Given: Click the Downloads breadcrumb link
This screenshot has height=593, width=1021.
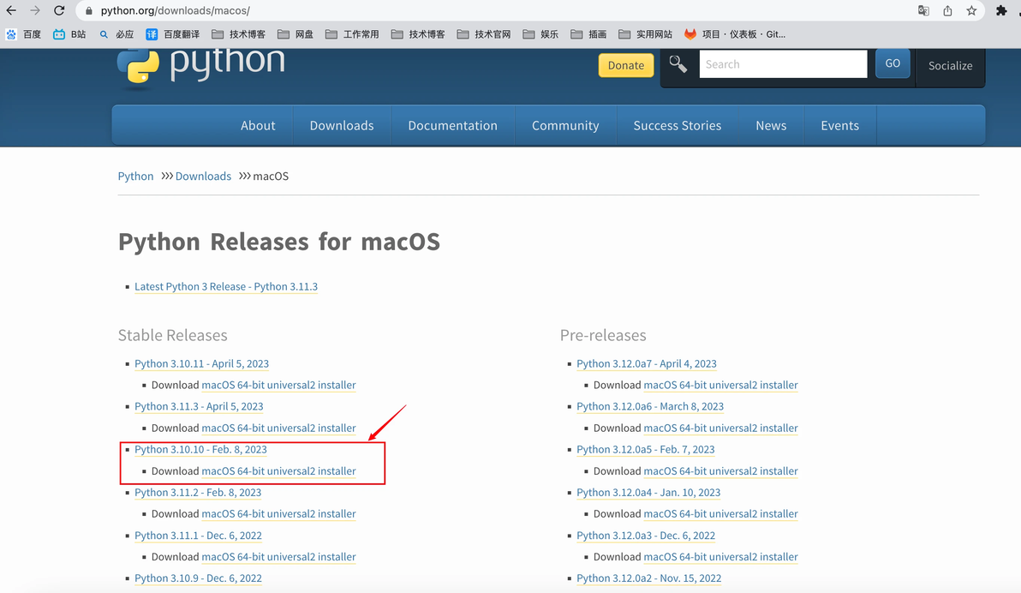Looking at the screenshot, I should point(203,176).
